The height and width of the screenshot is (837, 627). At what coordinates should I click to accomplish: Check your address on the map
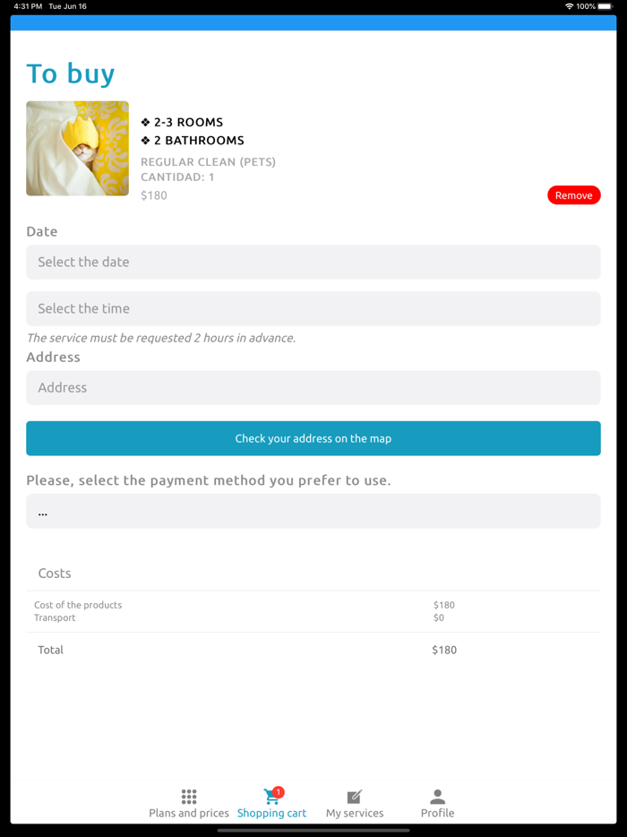coord(313,438)
